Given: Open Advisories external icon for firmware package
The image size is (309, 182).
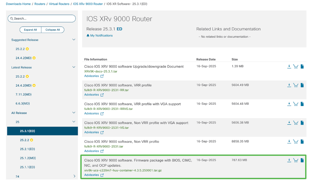Looking at the screenshot, I should (102, 175).
